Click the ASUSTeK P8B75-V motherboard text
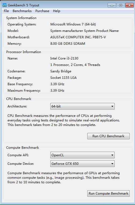 pyautogui.click(x=78, y=37)
